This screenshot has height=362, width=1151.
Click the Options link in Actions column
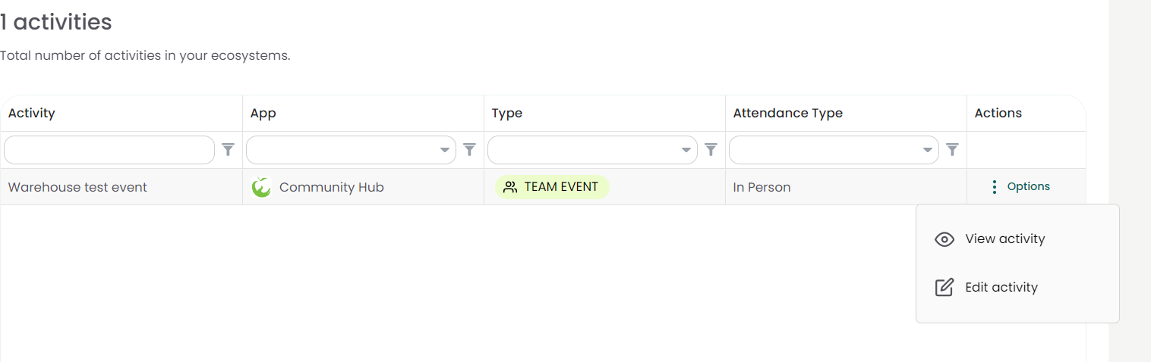[x=1028, y=186]
